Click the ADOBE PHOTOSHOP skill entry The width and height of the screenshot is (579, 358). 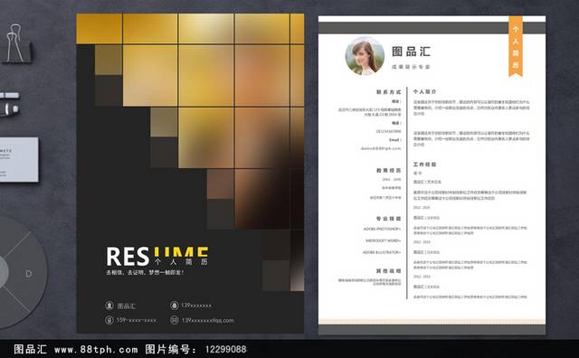coord(382,229)
